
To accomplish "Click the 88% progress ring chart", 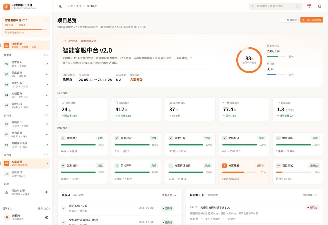I will [x=249, y=60].
